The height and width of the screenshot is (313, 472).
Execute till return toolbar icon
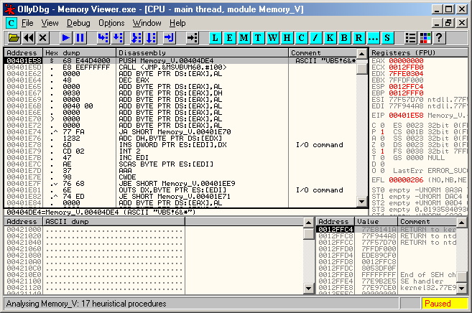(169, 38)
